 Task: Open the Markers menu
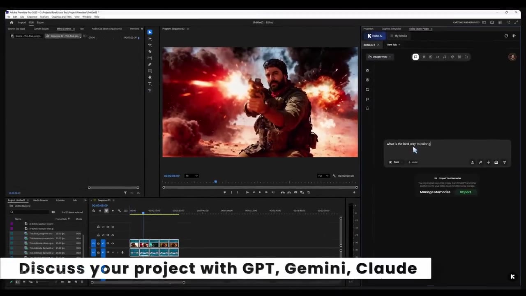pos(44,17)
